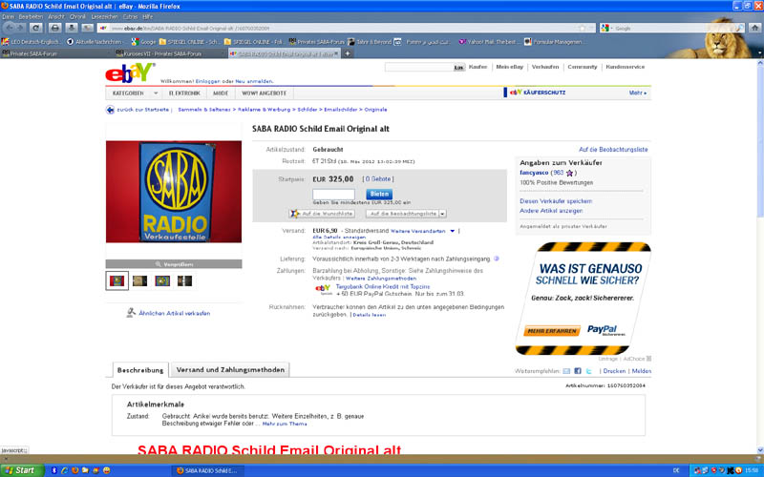Click the SABA RADIO Schild taskbar button
Screen dimensions: 764x477
click(207, 470)
